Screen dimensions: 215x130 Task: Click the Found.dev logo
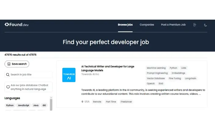click(16, 25)
